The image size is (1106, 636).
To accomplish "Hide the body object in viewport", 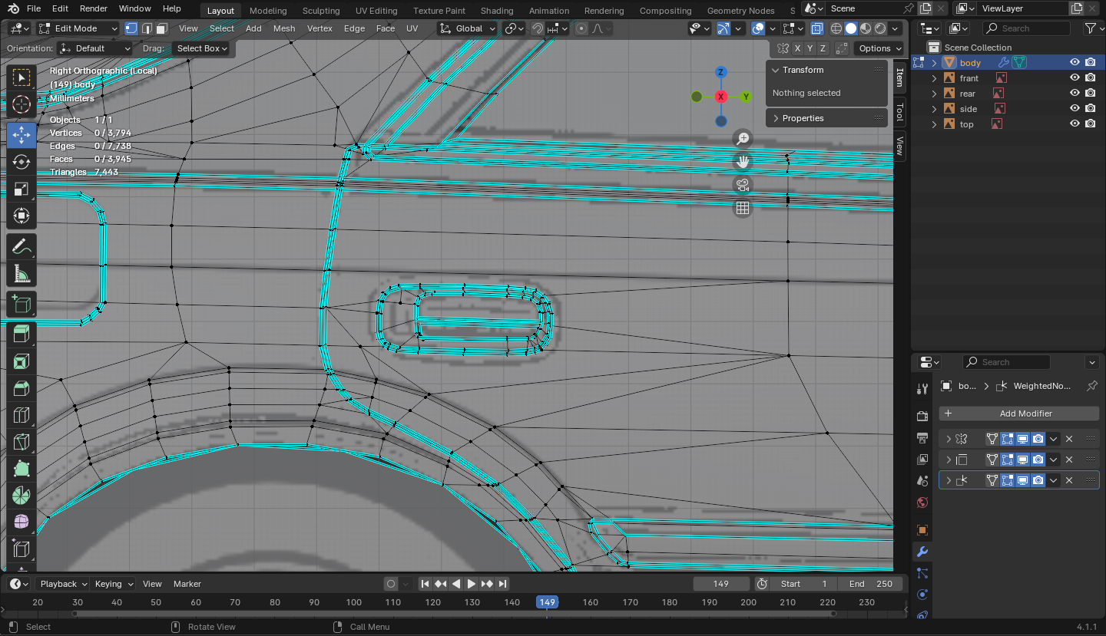I will (x=1075, y=63).
